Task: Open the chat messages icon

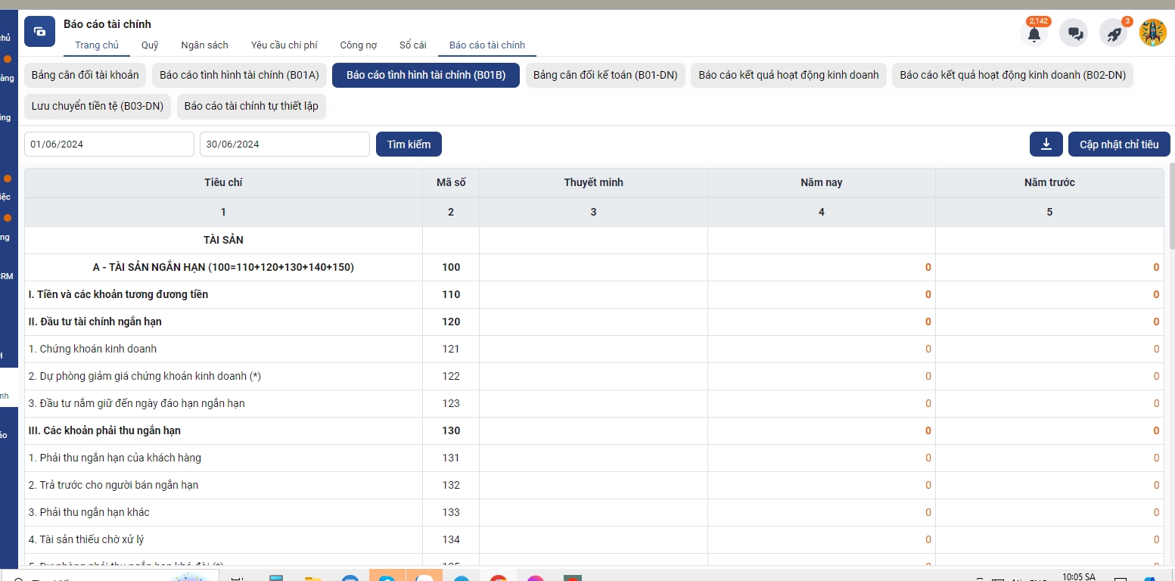Action: [x=1074, y=33]
